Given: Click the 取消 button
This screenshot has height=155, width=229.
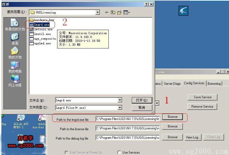Looking at the screenshot, I should tap(142, 108).
